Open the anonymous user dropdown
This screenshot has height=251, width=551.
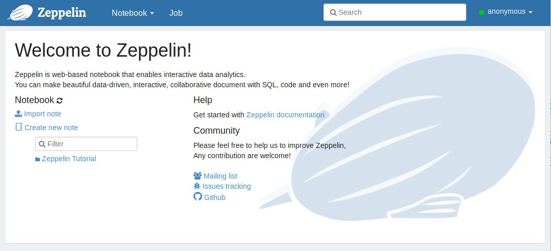pyautogui.click(x=510, y=12)
